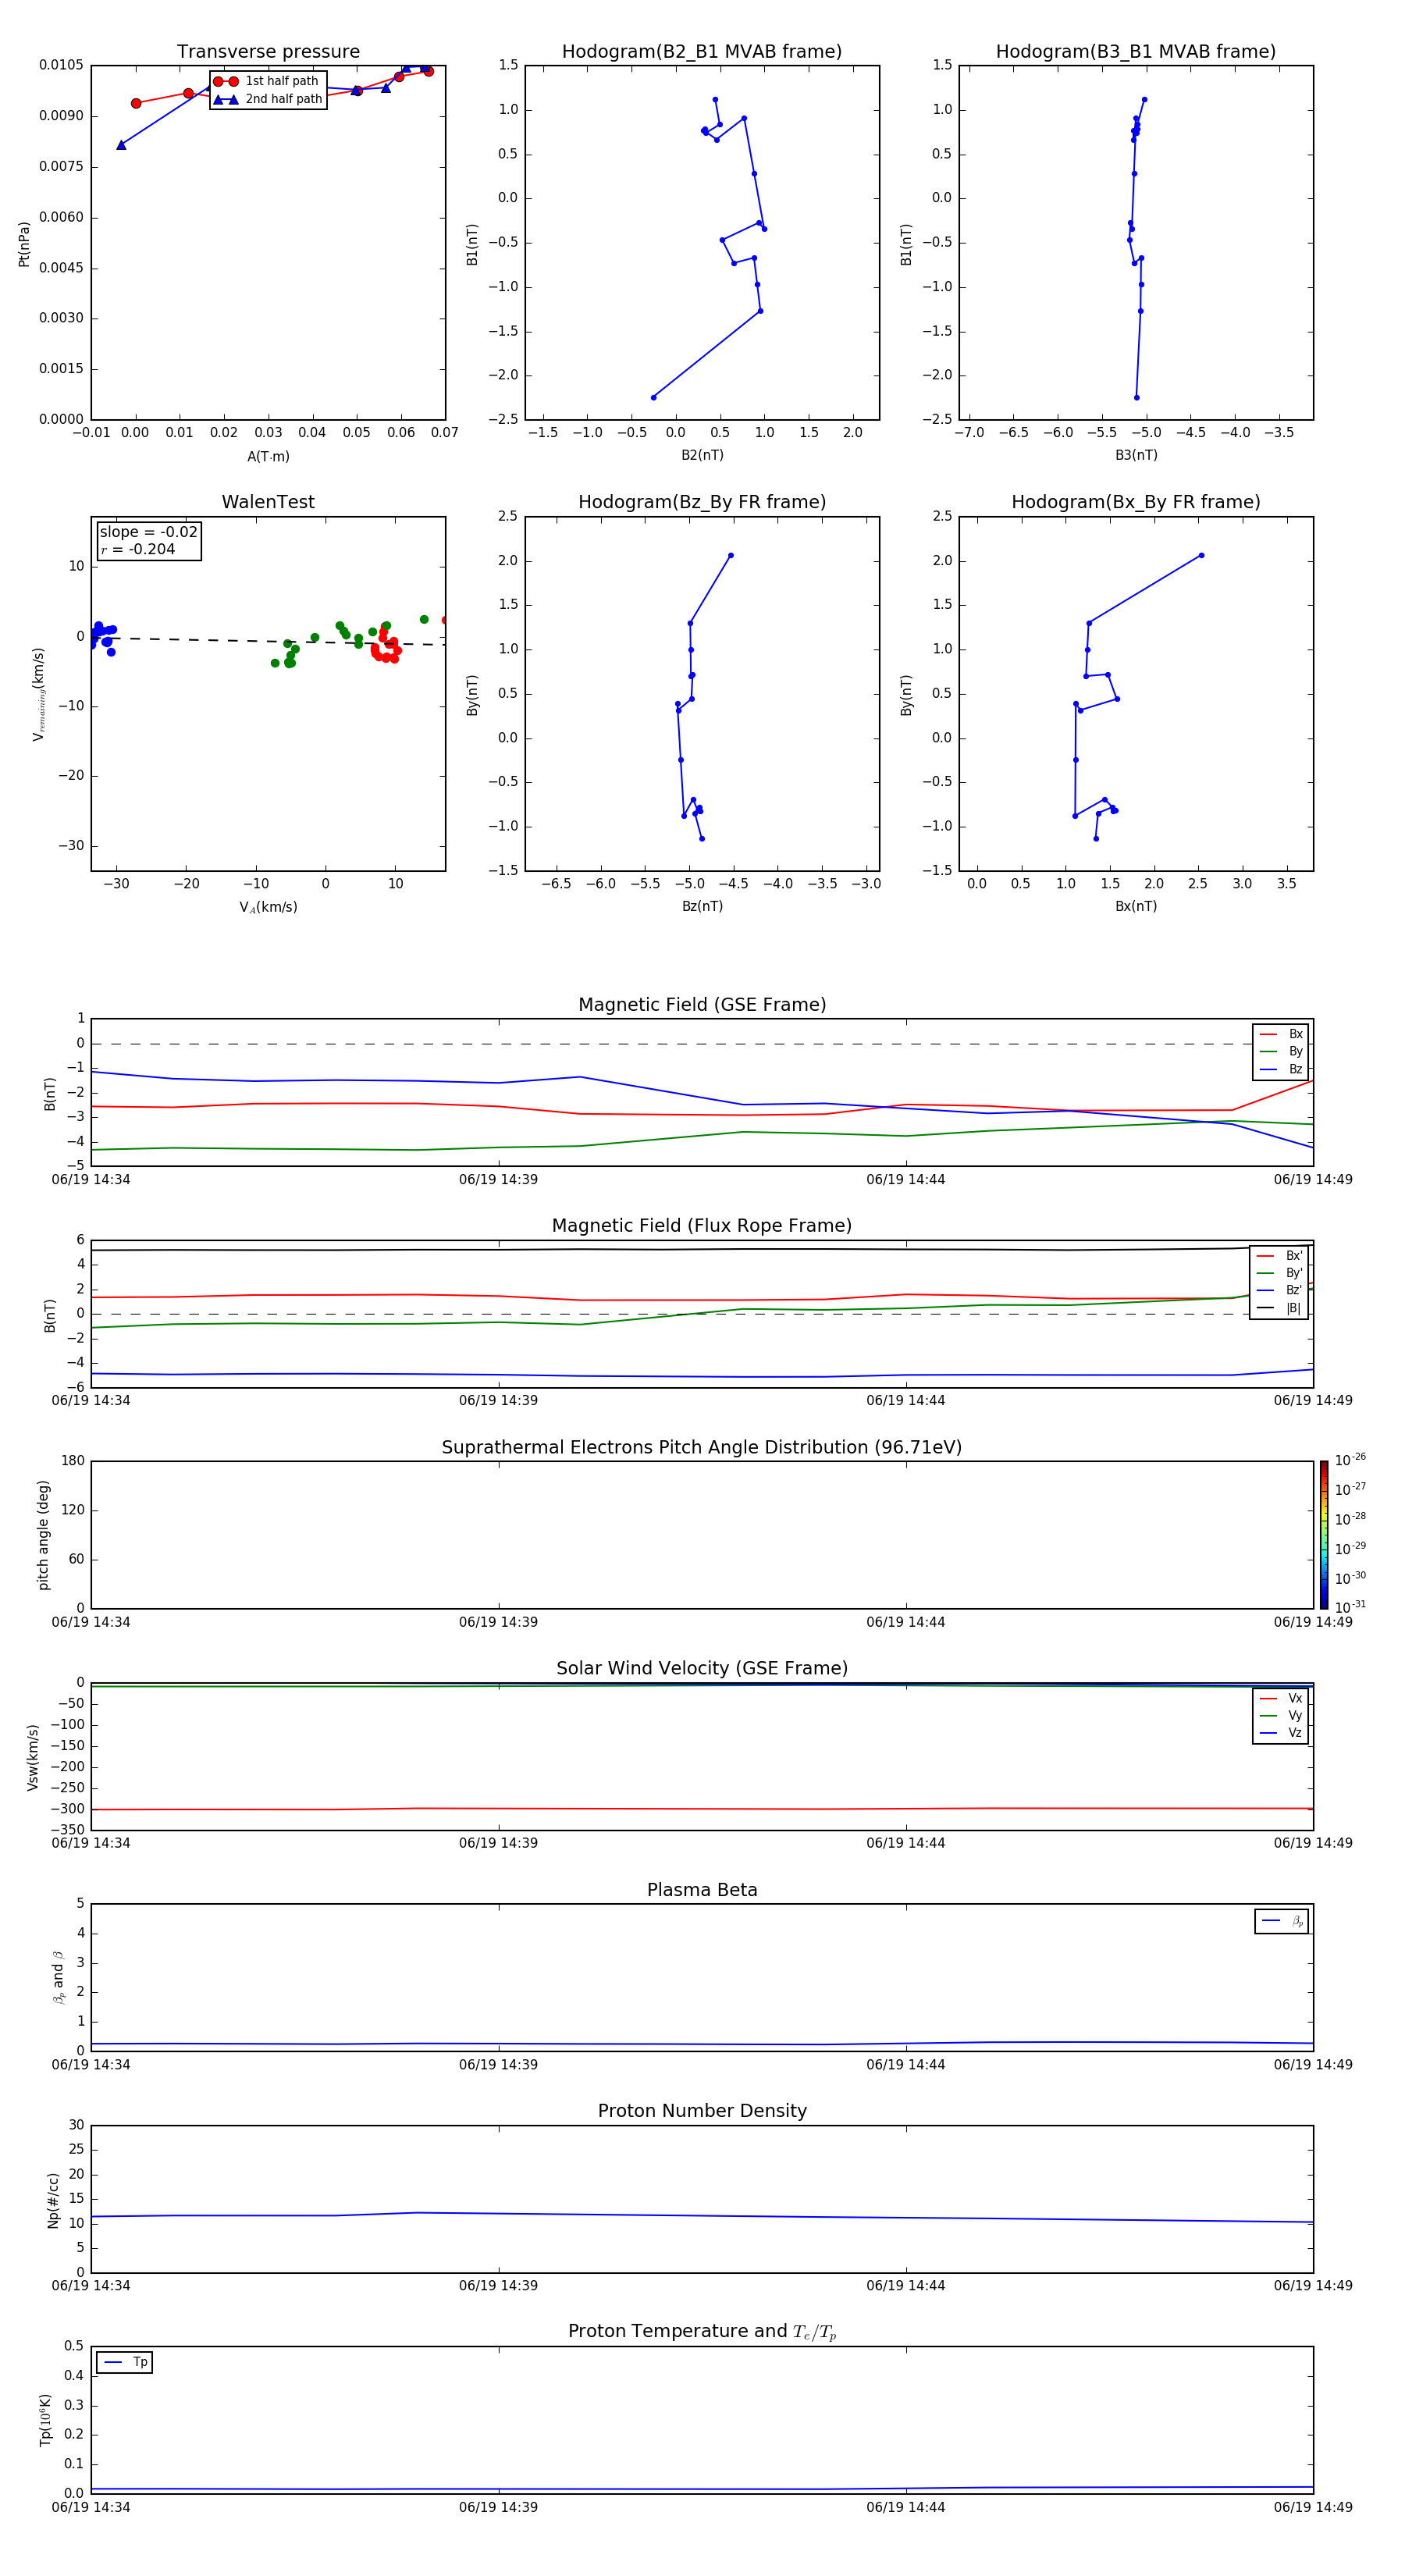Image resolution: width=1405 pixels, height=2576 pixels.
Task: Click the 'Proton Number Density' title
Action: click(x=702, y=2111)
